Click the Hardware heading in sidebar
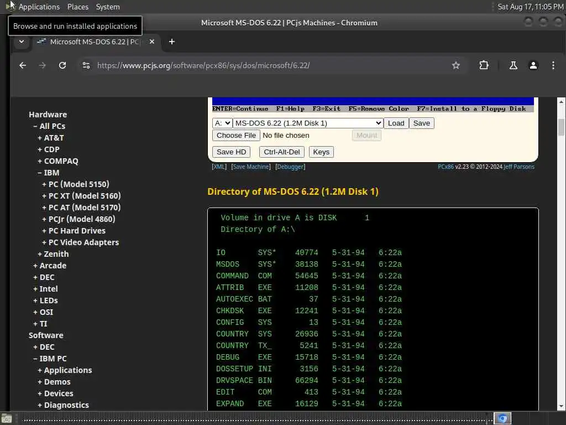This screenshot has height=425, width=566. pyautogui.click(x=48, y=115)
